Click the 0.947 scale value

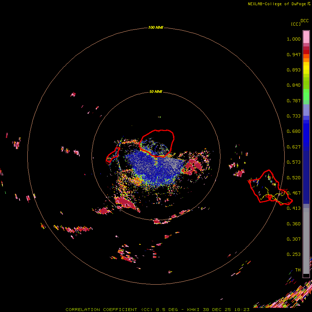(294, 54)
